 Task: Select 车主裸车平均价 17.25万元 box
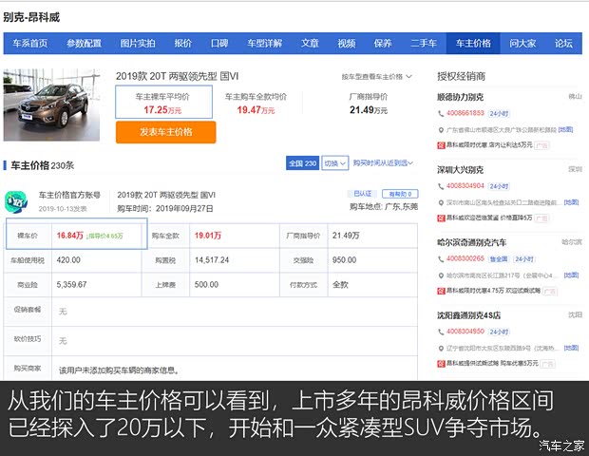pos(163,103)
